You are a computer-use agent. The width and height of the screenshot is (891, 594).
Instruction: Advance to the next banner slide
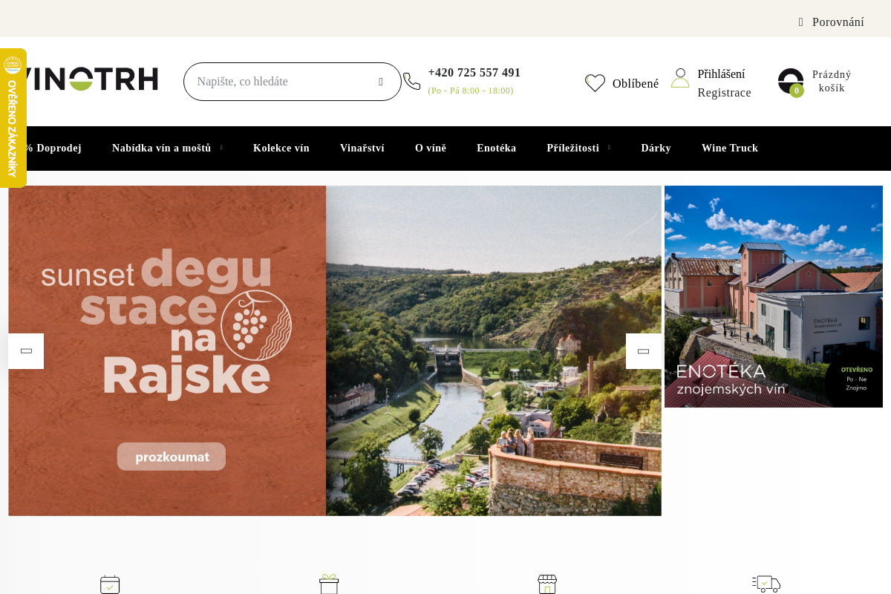(x=644, y=351)
